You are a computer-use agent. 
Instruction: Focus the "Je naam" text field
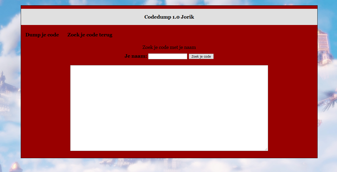click(168, 56)
